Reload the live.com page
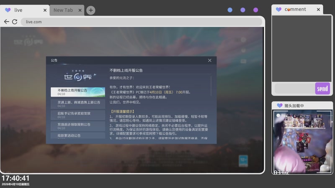The width and height of the screenshot is (335, 188). pos(15,22)
